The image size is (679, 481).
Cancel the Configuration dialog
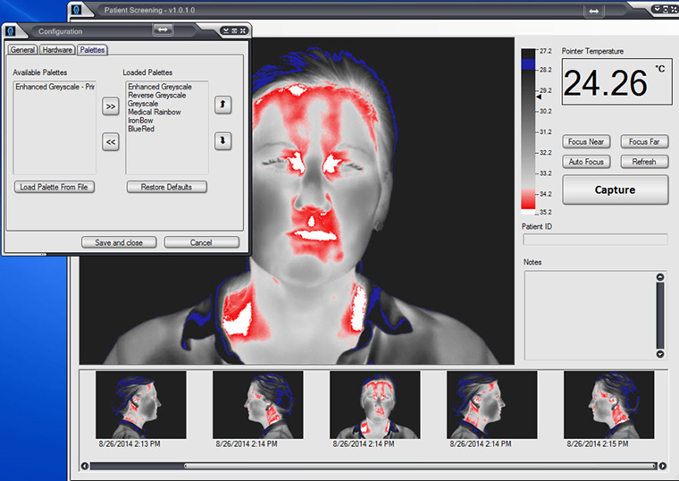click(x=201, y=242)
